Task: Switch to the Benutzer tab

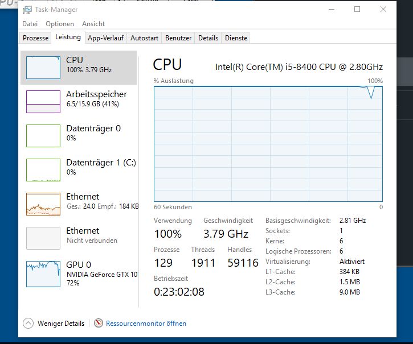Action: [x=178, y=38]
